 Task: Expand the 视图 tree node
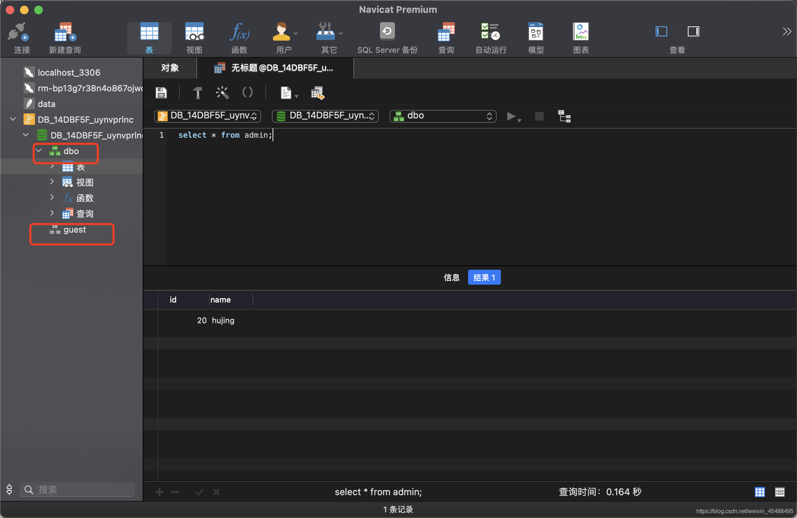pyautogui.click(x=52, y=182)
